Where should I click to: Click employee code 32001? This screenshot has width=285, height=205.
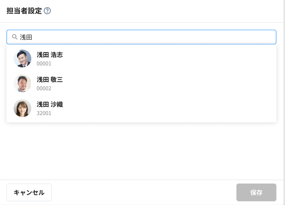(x=44, y=113)
